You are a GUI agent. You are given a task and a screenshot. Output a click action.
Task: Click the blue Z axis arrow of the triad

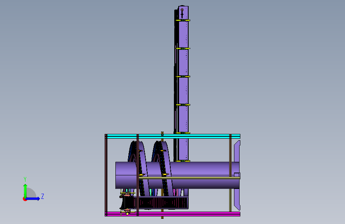33,198
